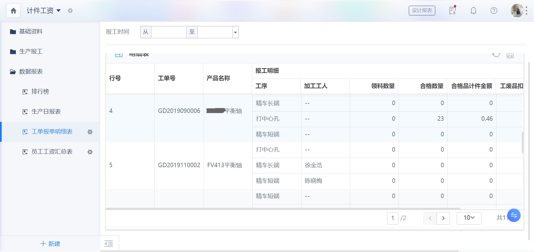Expand the 明细表 to fullscreen
The width and height of the screenshot is (534, 252).
click(x=510, y=55)
